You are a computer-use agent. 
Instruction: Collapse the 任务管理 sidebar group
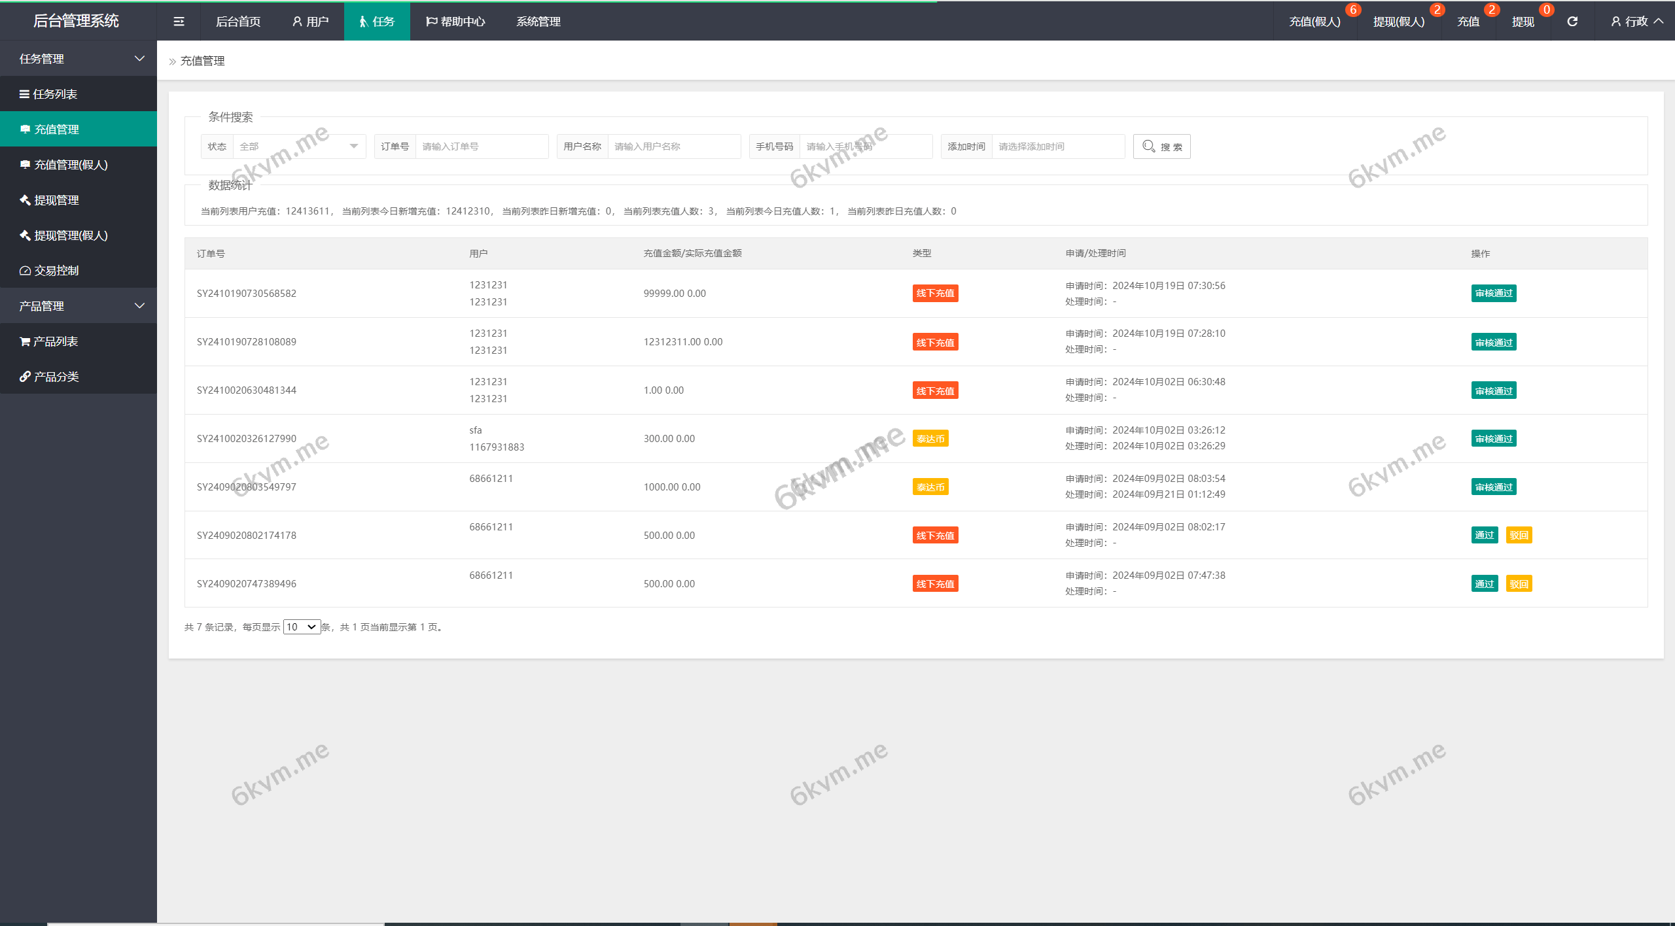pyautogui.click(x=78, y=59)
